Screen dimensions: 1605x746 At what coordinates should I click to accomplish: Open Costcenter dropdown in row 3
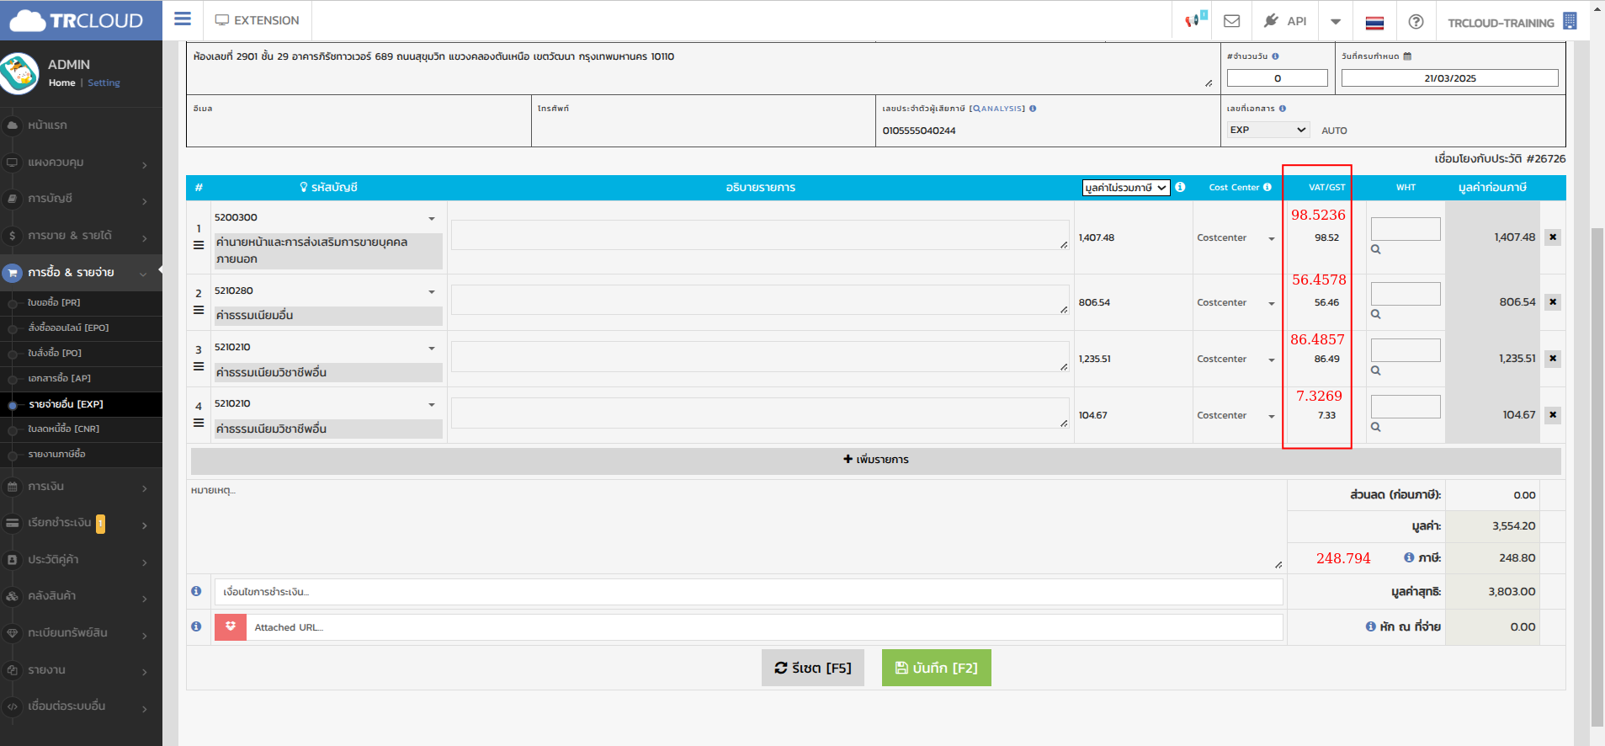(x=1236, y=360)
